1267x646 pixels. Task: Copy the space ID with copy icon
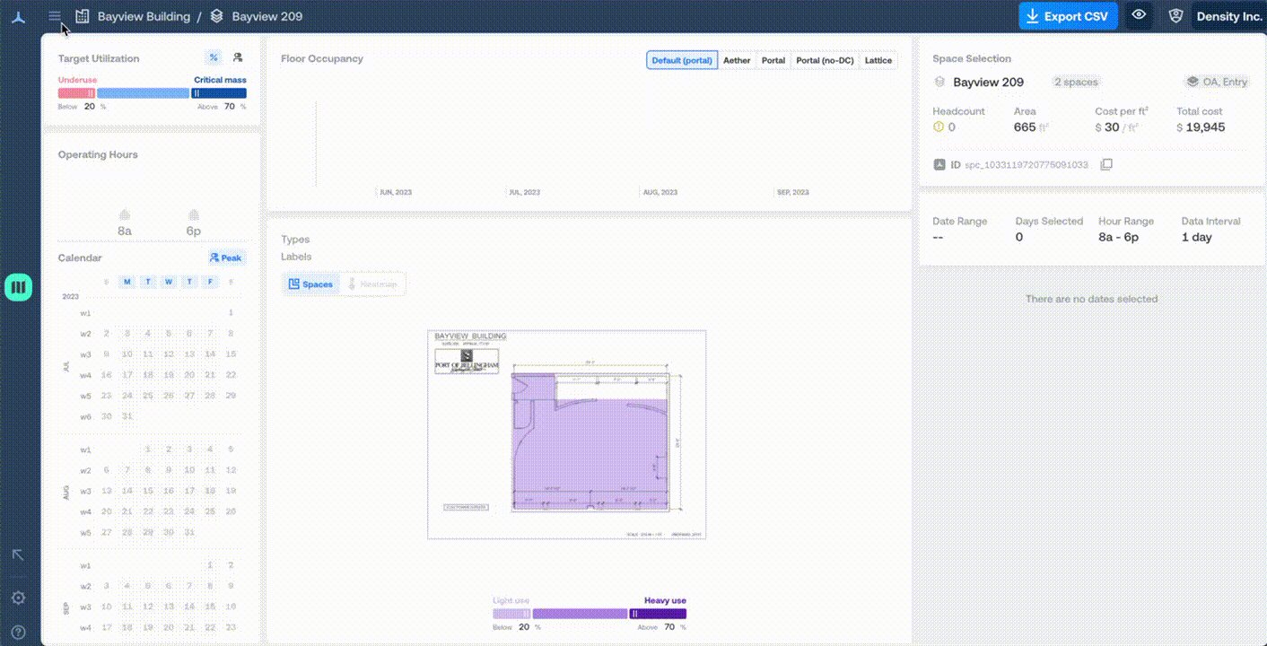[1106, 165]
